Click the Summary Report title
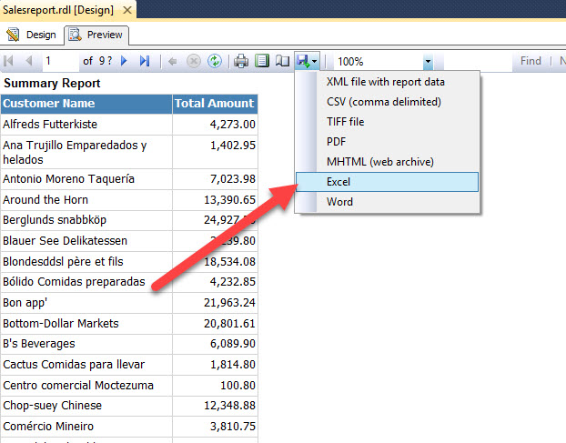The height and width of the screenshot is (443, 566). click(x=52, y=84)
